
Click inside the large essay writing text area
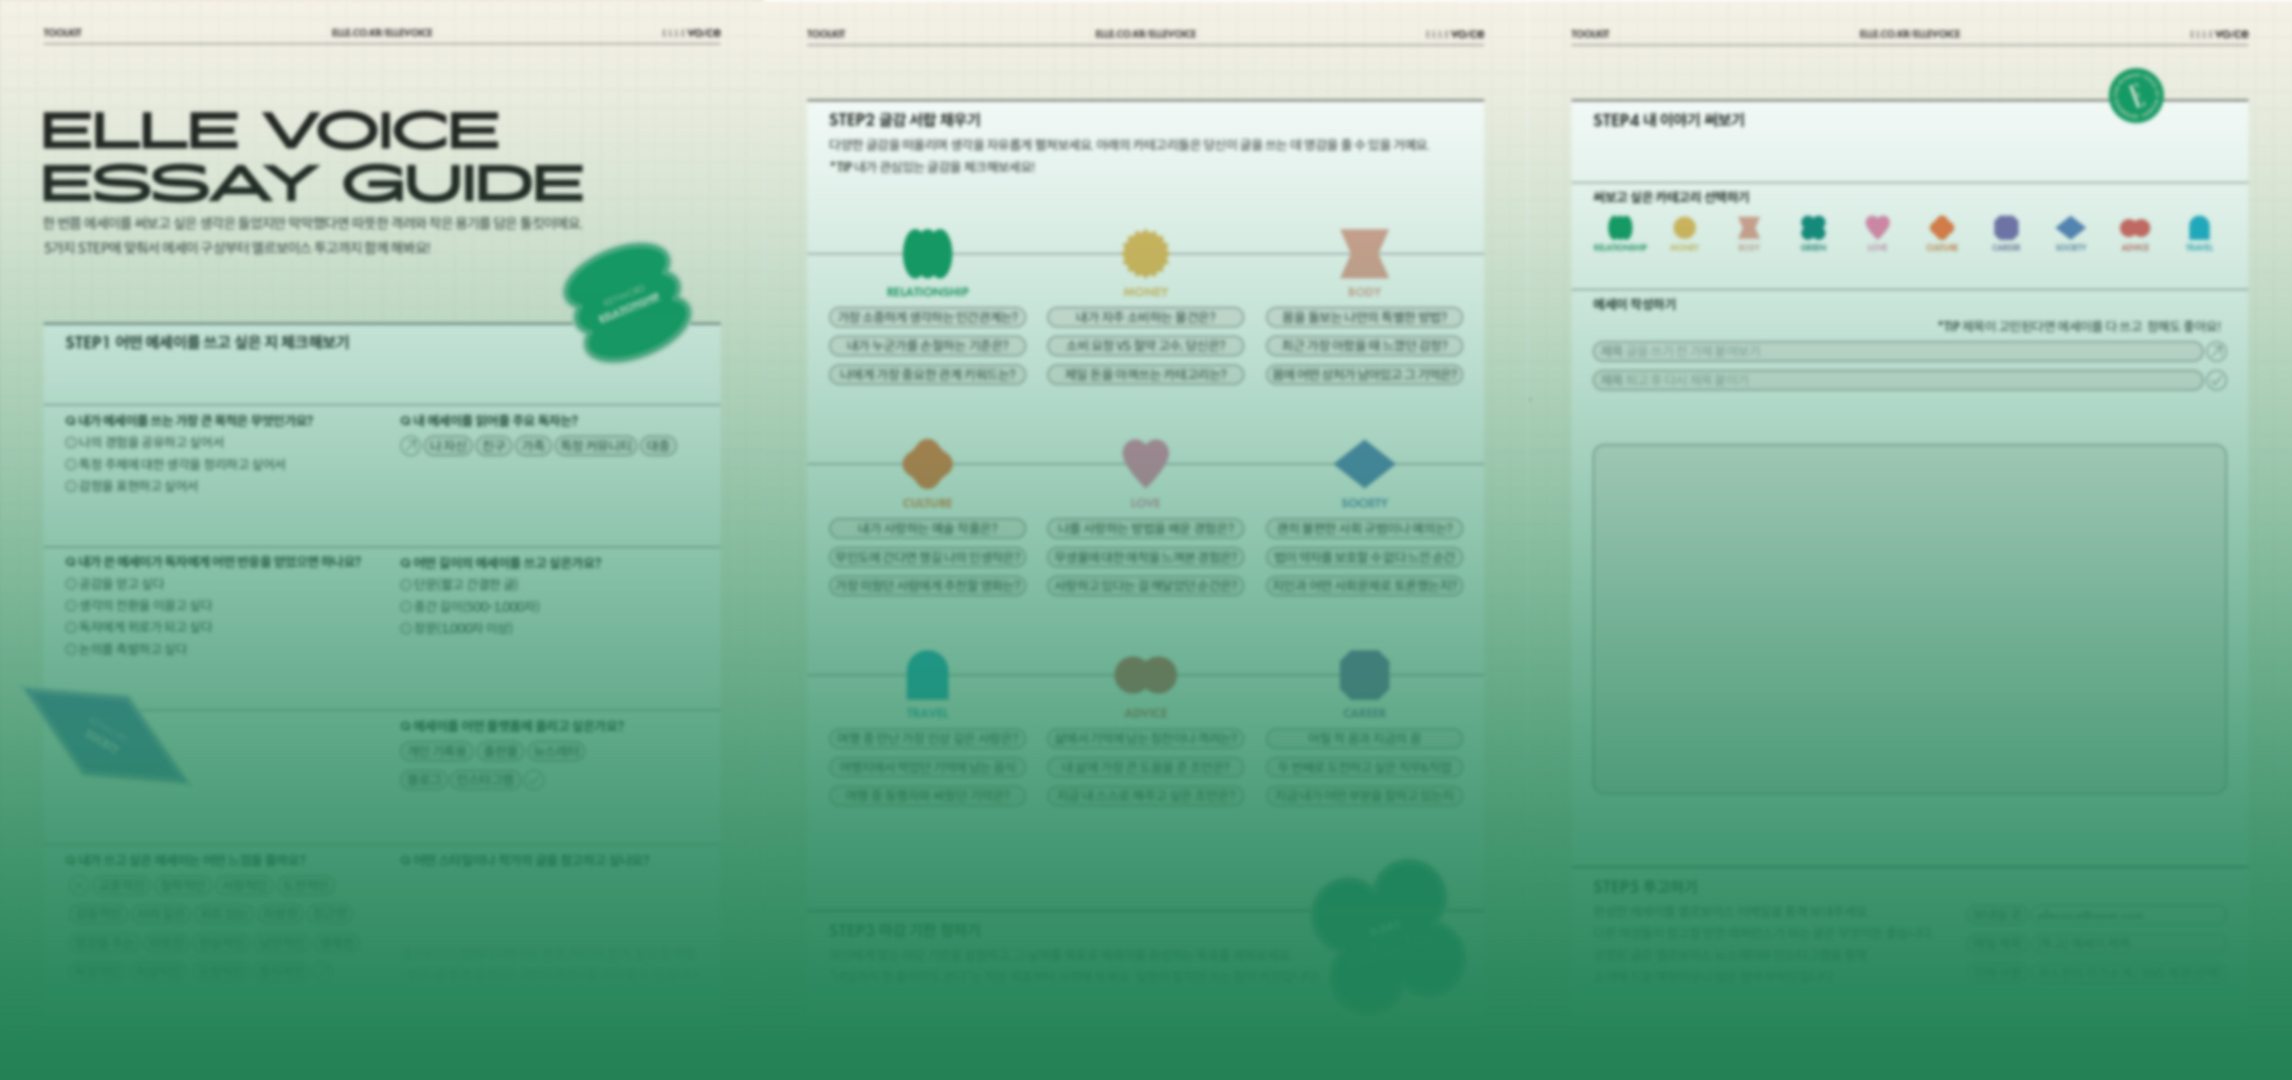tap(1910, 618)
